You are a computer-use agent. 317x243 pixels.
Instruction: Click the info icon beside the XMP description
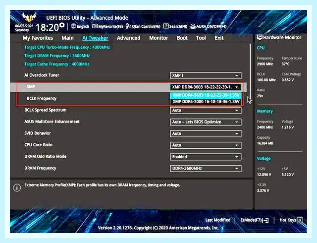pos(17,188)
